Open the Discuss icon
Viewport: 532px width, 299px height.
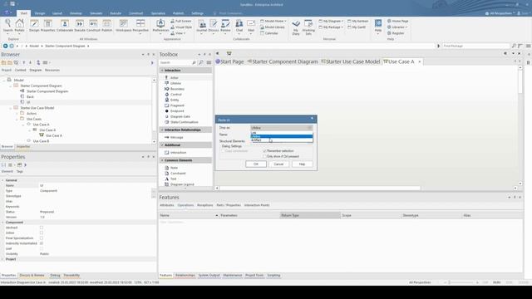coord(214,27)
